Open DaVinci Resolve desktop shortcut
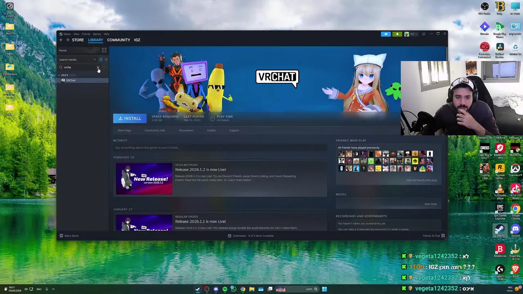Screen dimensions: 523x294 500,50
